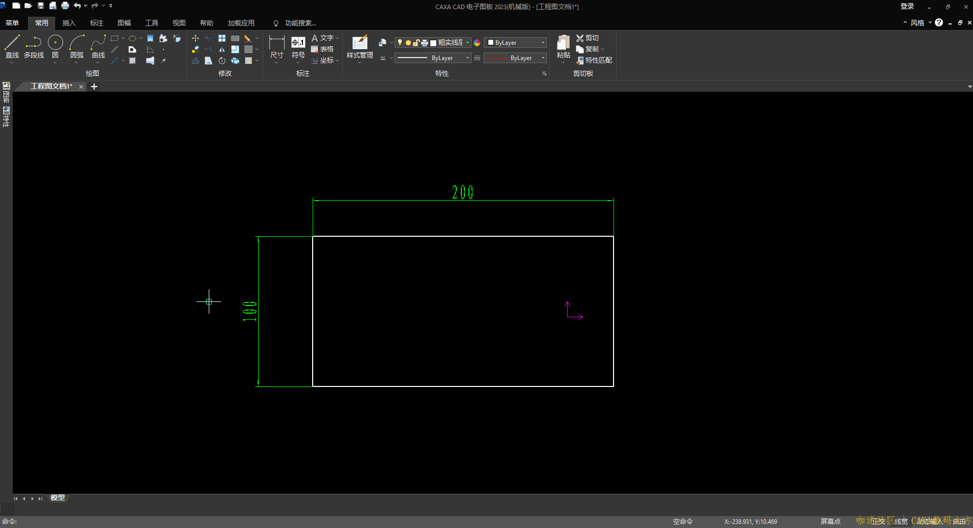Toggle 线宽 lineweight display in status bar
973x528 pixels.
click(x=901, y=521)
